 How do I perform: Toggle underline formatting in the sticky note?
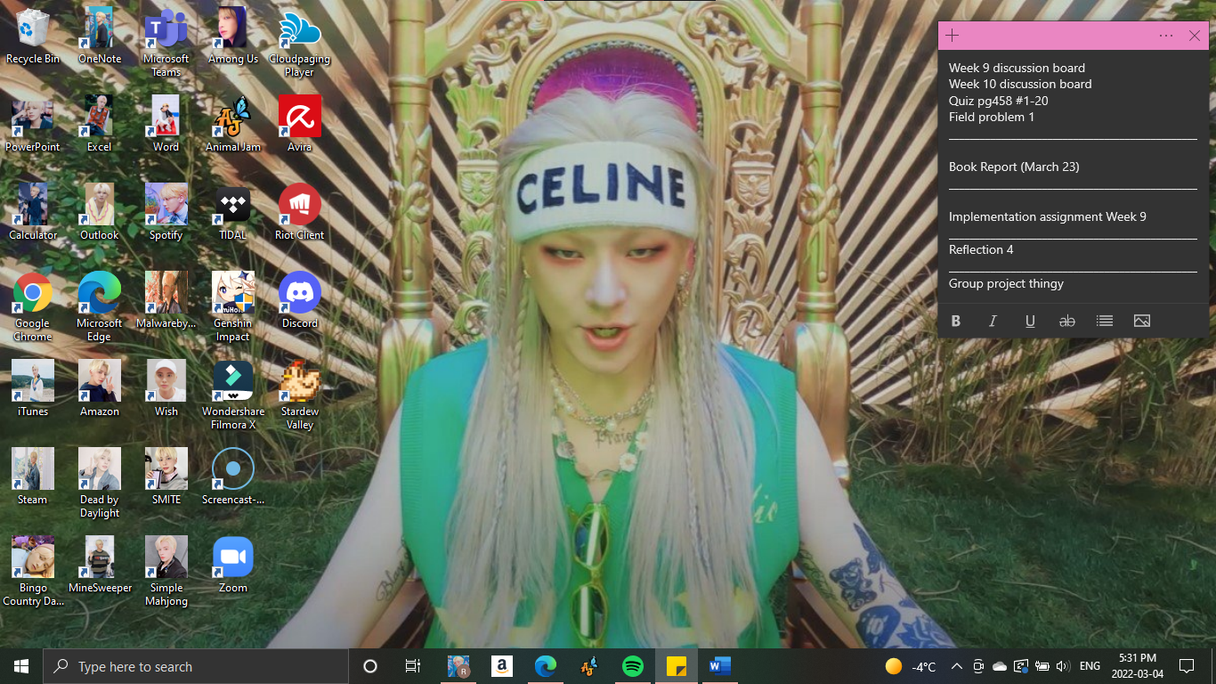pyautogui.click(x=1030, y=321)
